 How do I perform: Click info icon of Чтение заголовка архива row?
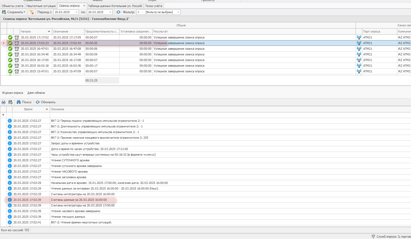tap(10, 177)
